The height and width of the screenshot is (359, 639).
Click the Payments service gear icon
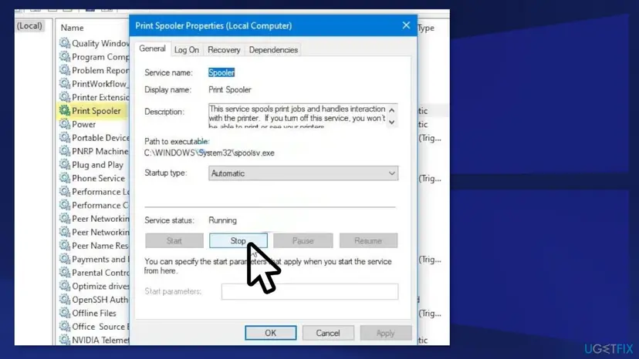pos(64,258)
